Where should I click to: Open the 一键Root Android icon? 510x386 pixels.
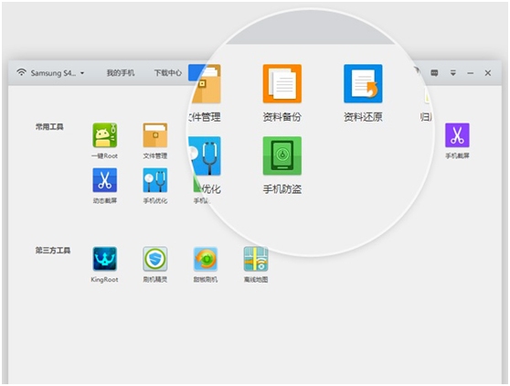105,135
